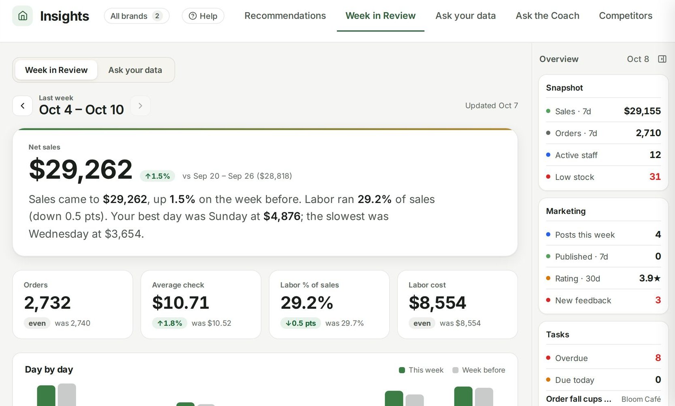Viewport: 675px width, 406px height.
Task: Click the Average check card $10.71
Action: click(201, 304)
